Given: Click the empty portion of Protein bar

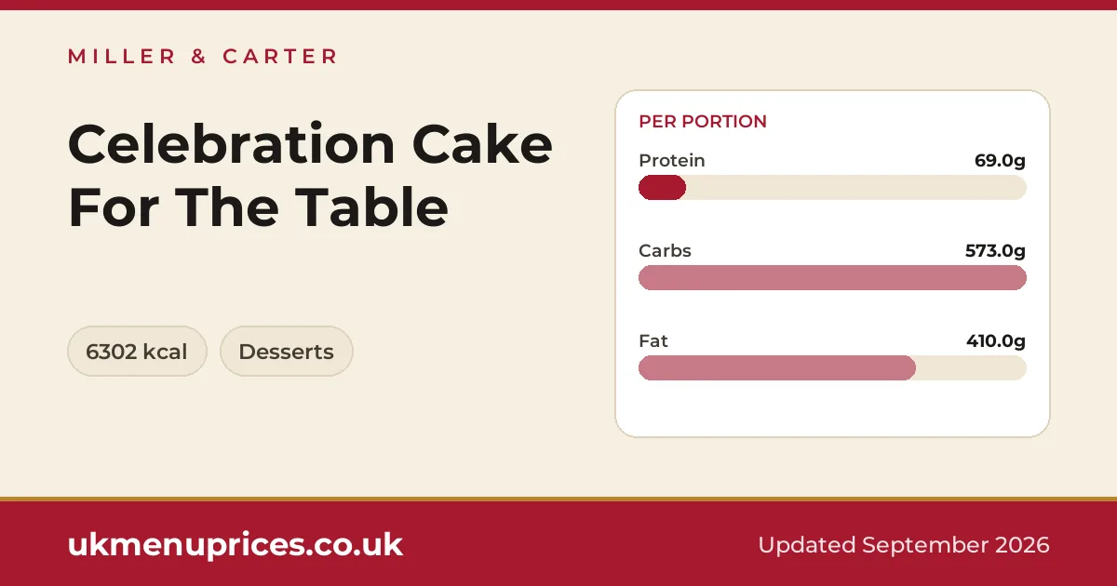Looking at the screenshot, I should 856,188.
